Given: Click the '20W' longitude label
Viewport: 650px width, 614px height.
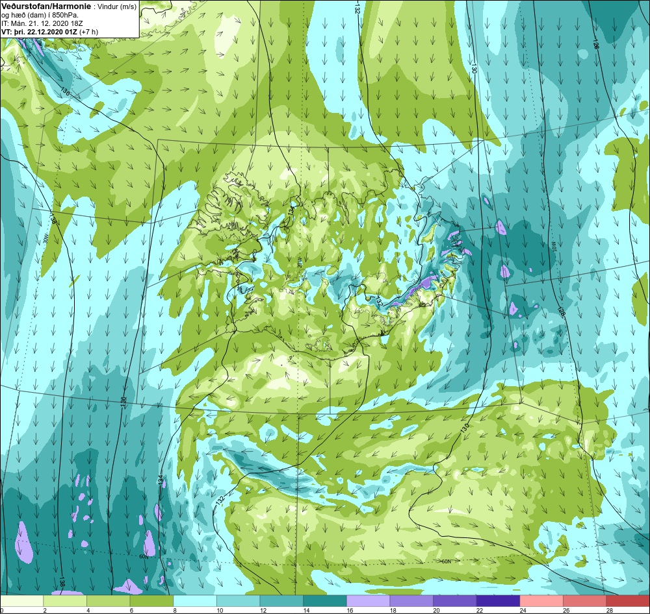Looking at the screenshot, I should tap(300, 262).
